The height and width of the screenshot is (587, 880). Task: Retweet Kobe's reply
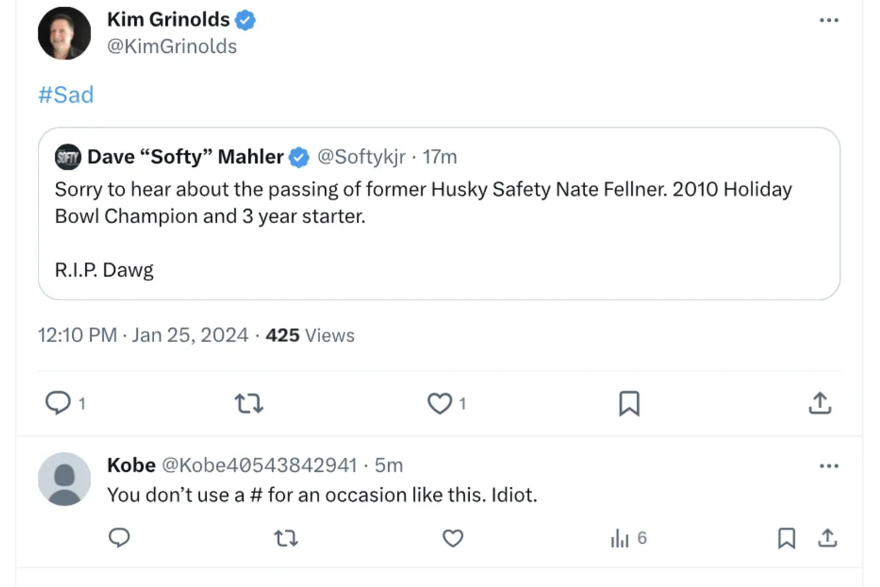click(x=286, y=539)
